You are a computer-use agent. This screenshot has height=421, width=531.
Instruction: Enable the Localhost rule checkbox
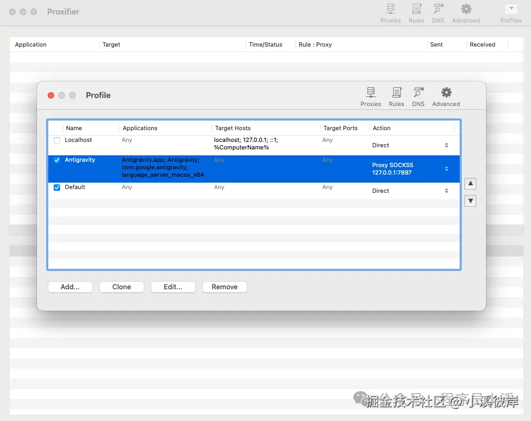point(57,140)
